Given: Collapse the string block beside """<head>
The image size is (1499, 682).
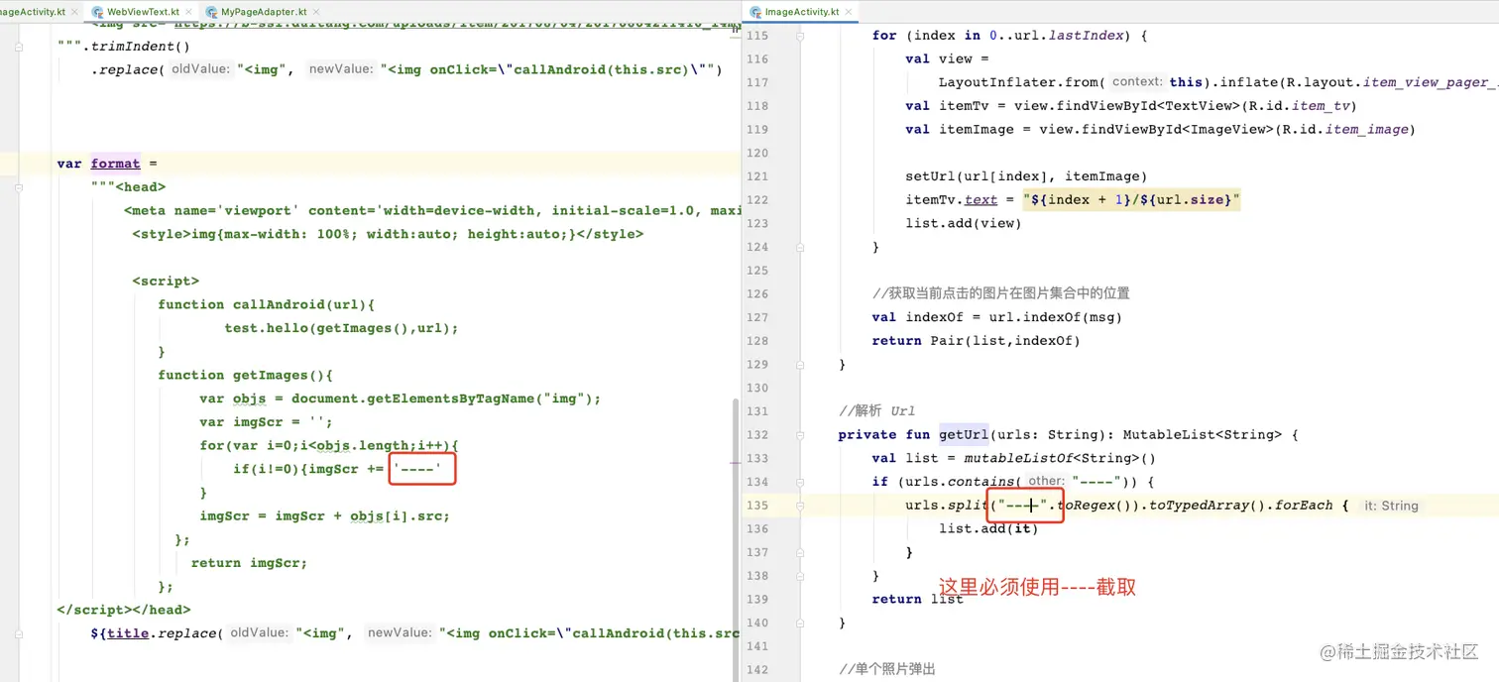Looking at the screenshot, I should (17, 186).
